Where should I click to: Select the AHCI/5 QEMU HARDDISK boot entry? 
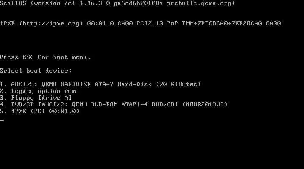(x=100, y=84)
